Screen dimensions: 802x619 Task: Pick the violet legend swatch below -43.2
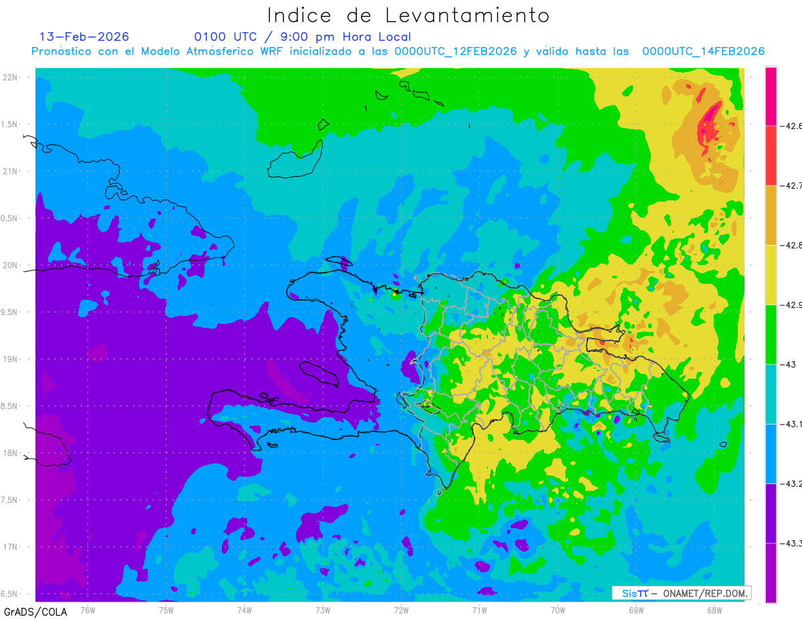click(771, 513)
